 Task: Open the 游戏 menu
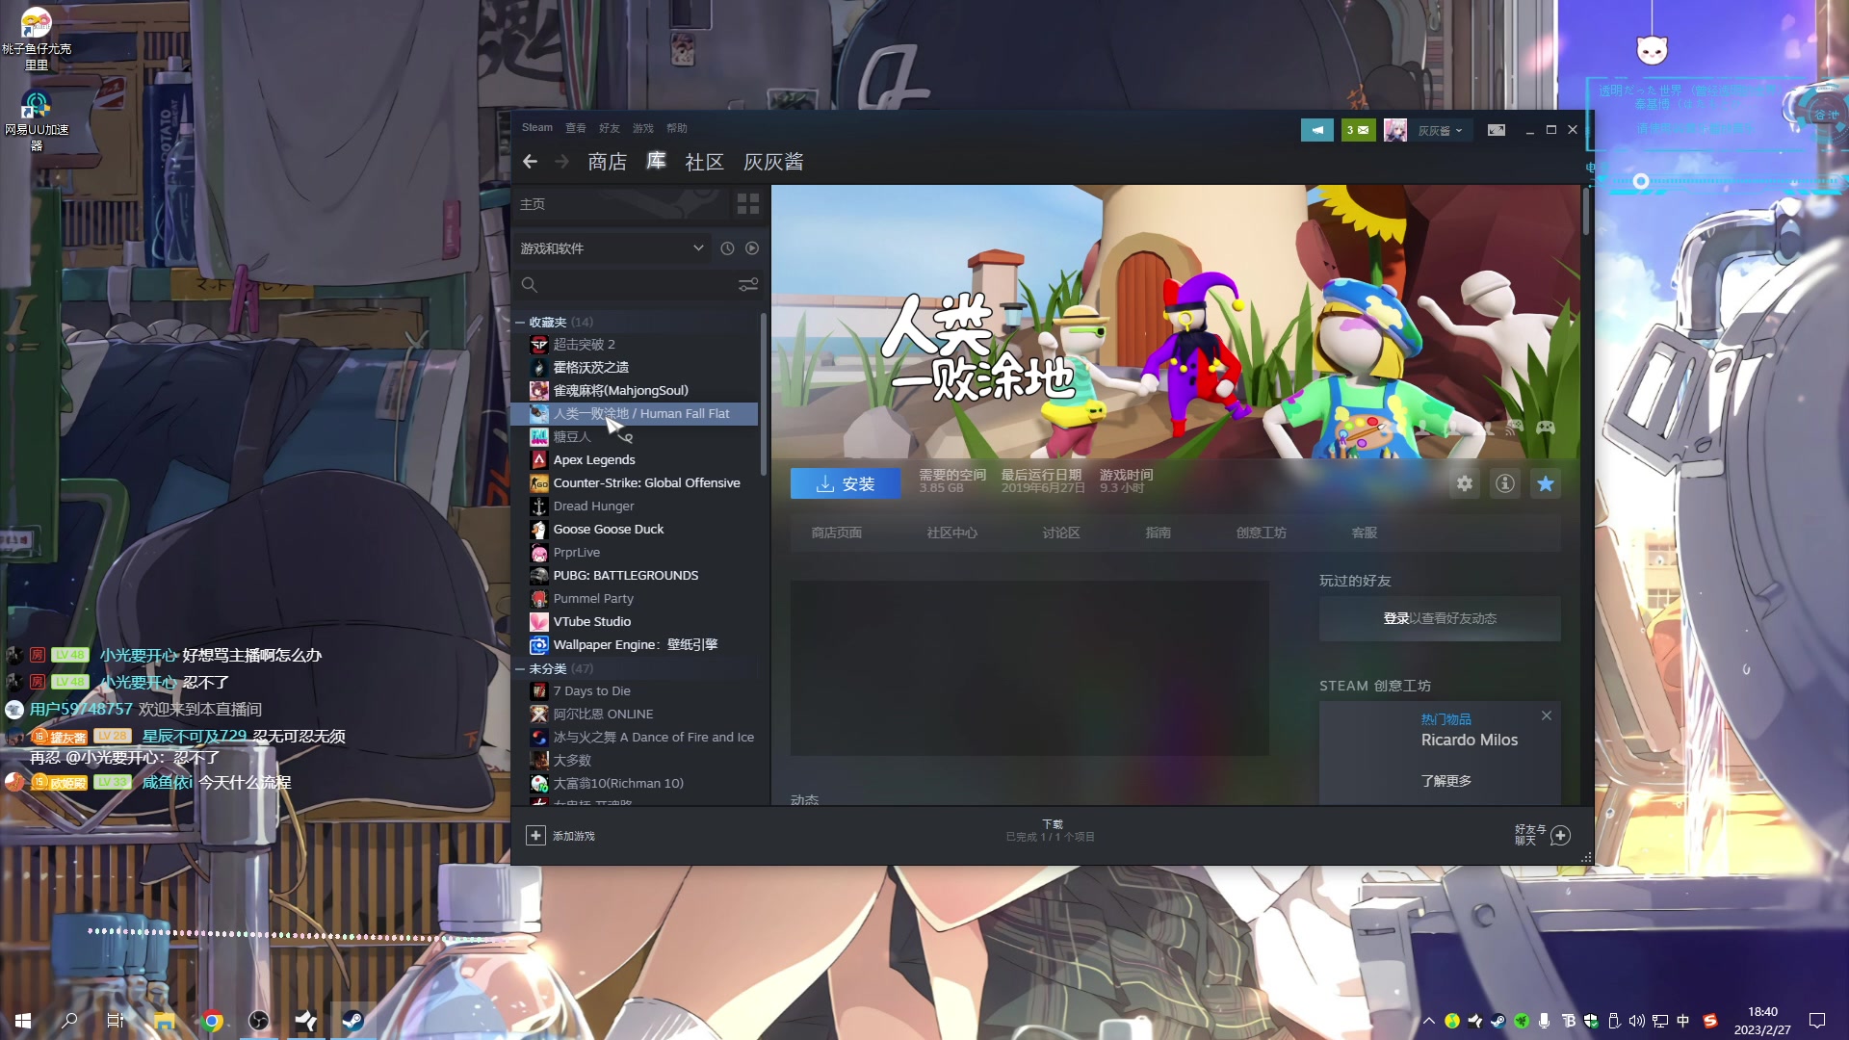tap(643, 128)
